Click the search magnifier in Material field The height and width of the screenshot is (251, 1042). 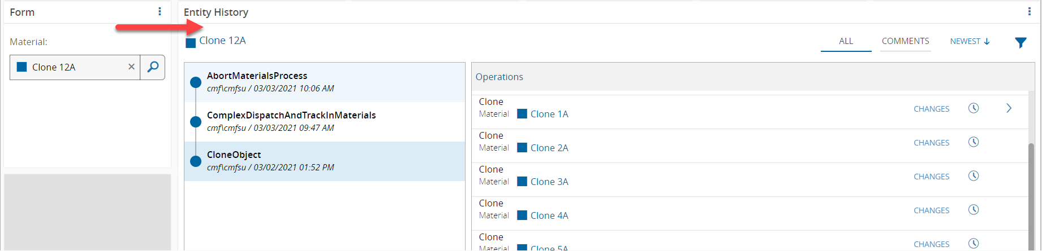click(153, 67)
